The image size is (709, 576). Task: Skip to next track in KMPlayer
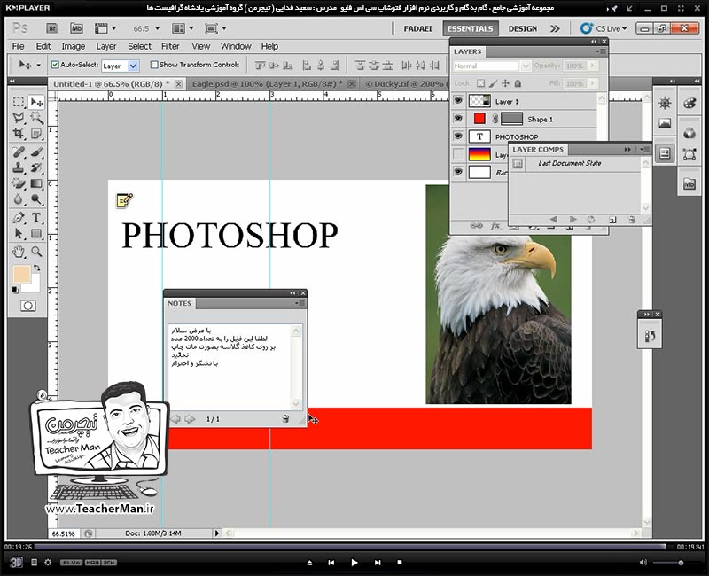(378, 563)
